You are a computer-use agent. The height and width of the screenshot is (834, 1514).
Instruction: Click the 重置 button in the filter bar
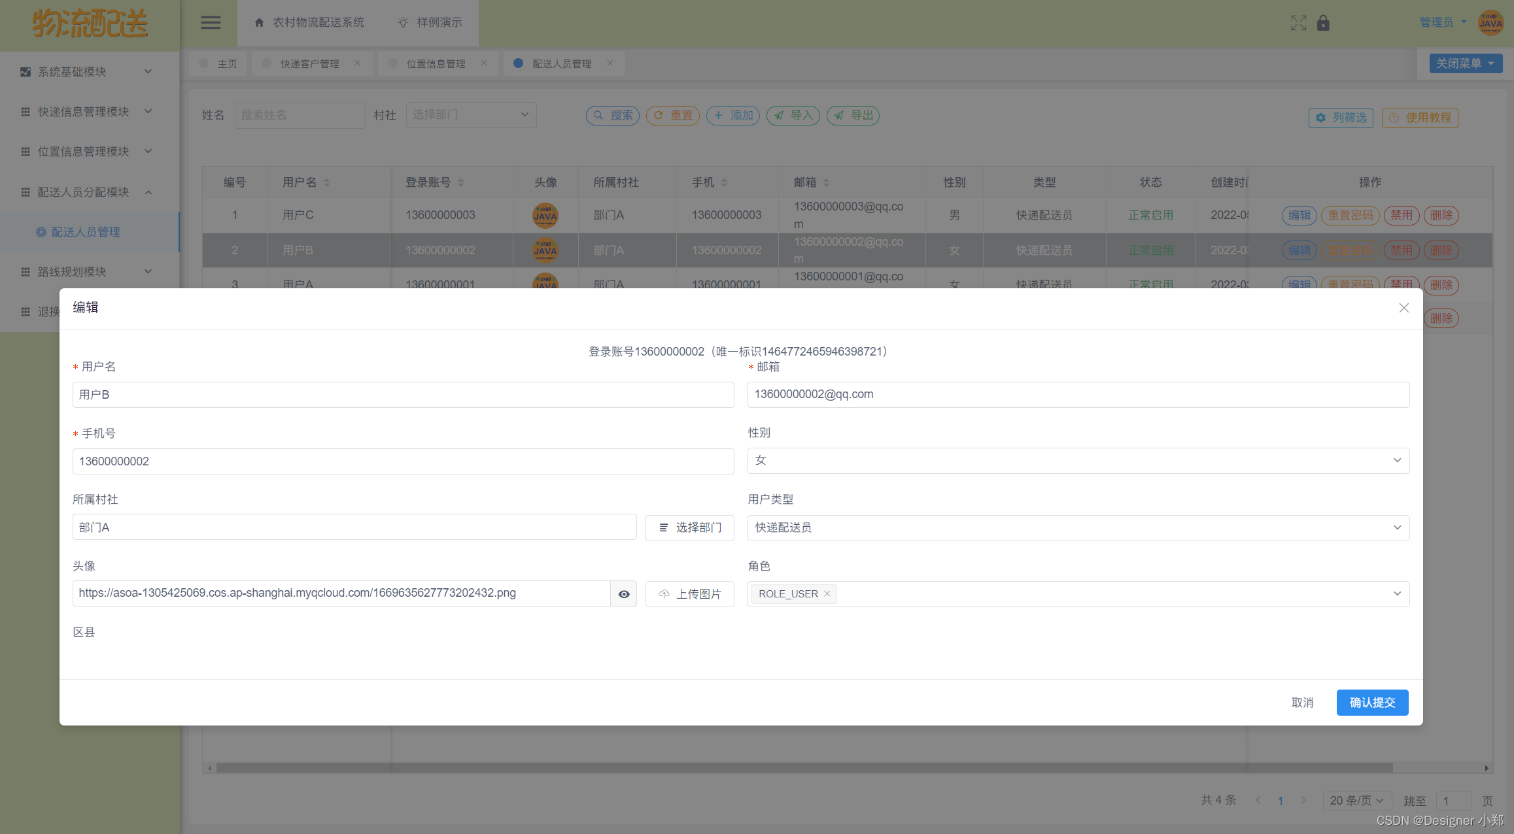pyautogui.click(x=673, y=116)
